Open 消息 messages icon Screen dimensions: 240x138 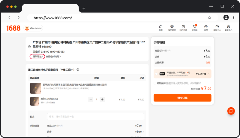click(x=206, y=28)
